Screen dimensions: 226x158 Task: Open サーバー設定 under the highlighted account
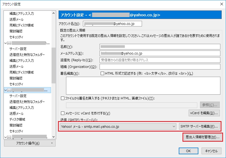click(18, 96)
